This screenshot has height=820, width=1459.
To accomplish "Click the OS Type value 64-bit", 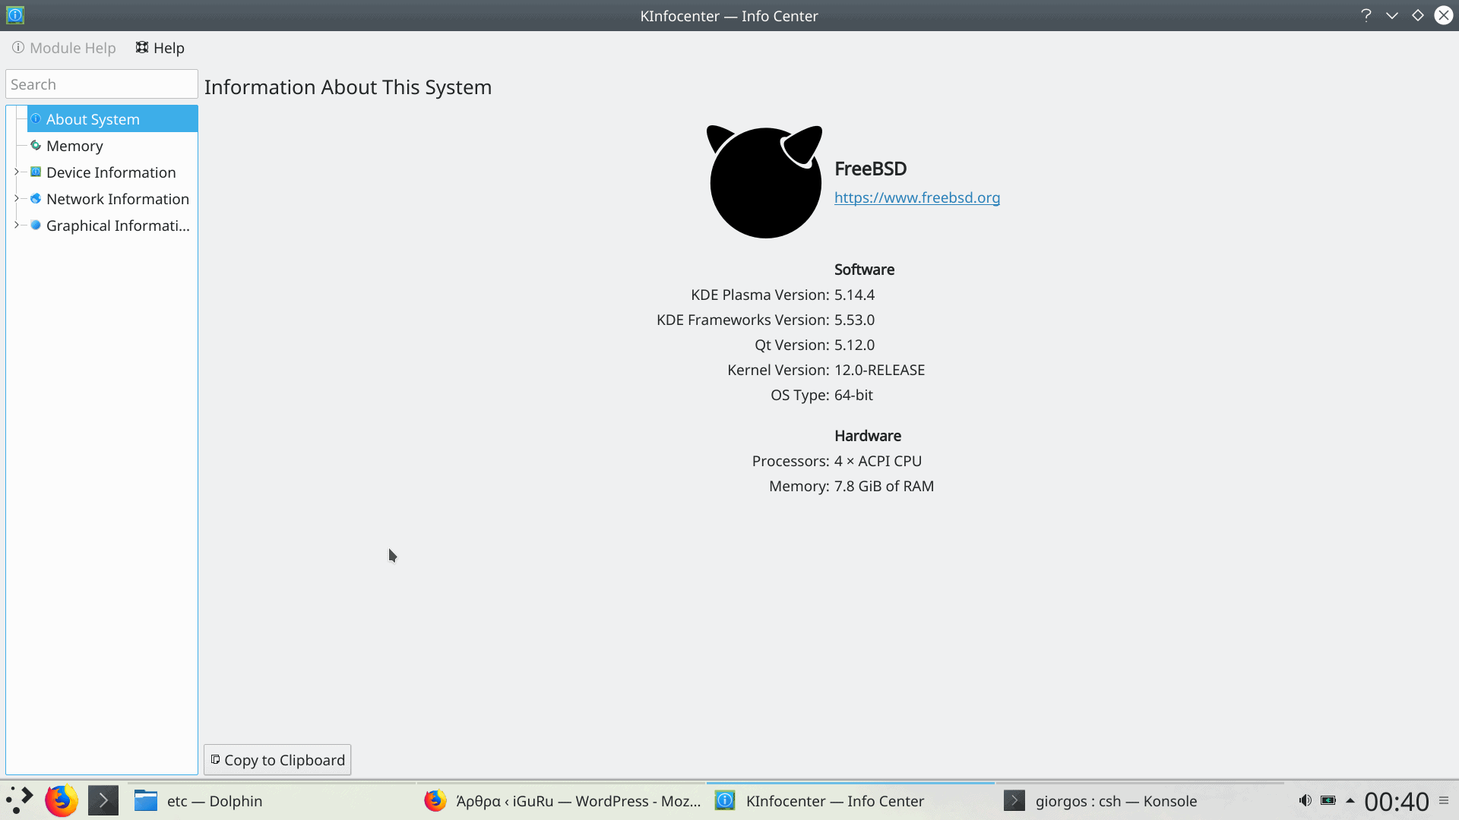I will pyautogui.click(x=853, y=395).
